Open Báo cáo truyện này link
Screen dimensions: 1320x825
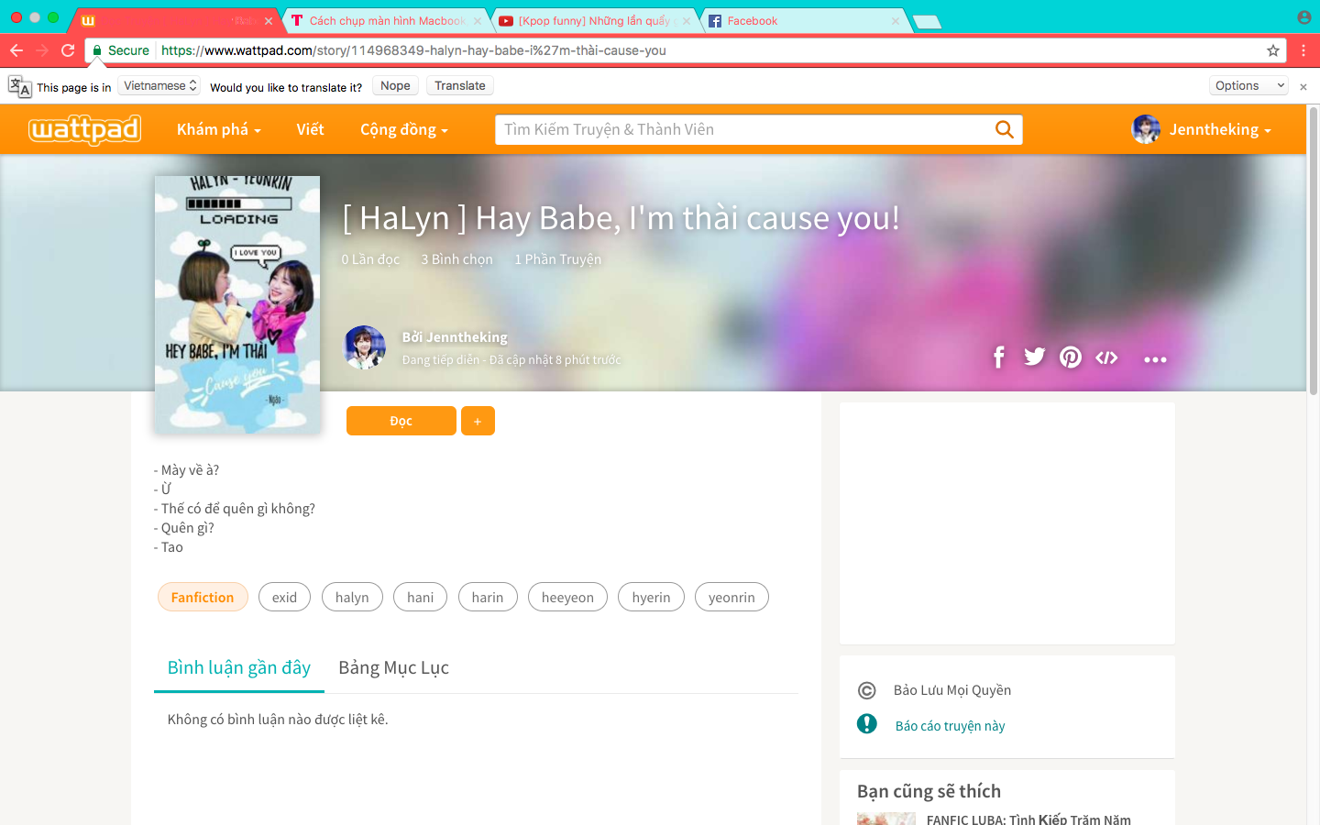950,726
